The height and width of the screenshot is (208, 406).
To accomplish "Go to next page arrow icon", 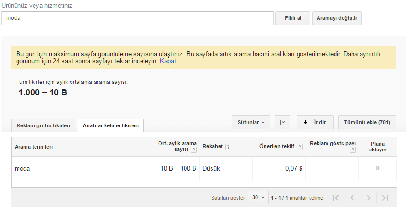I will pos(368,198).
